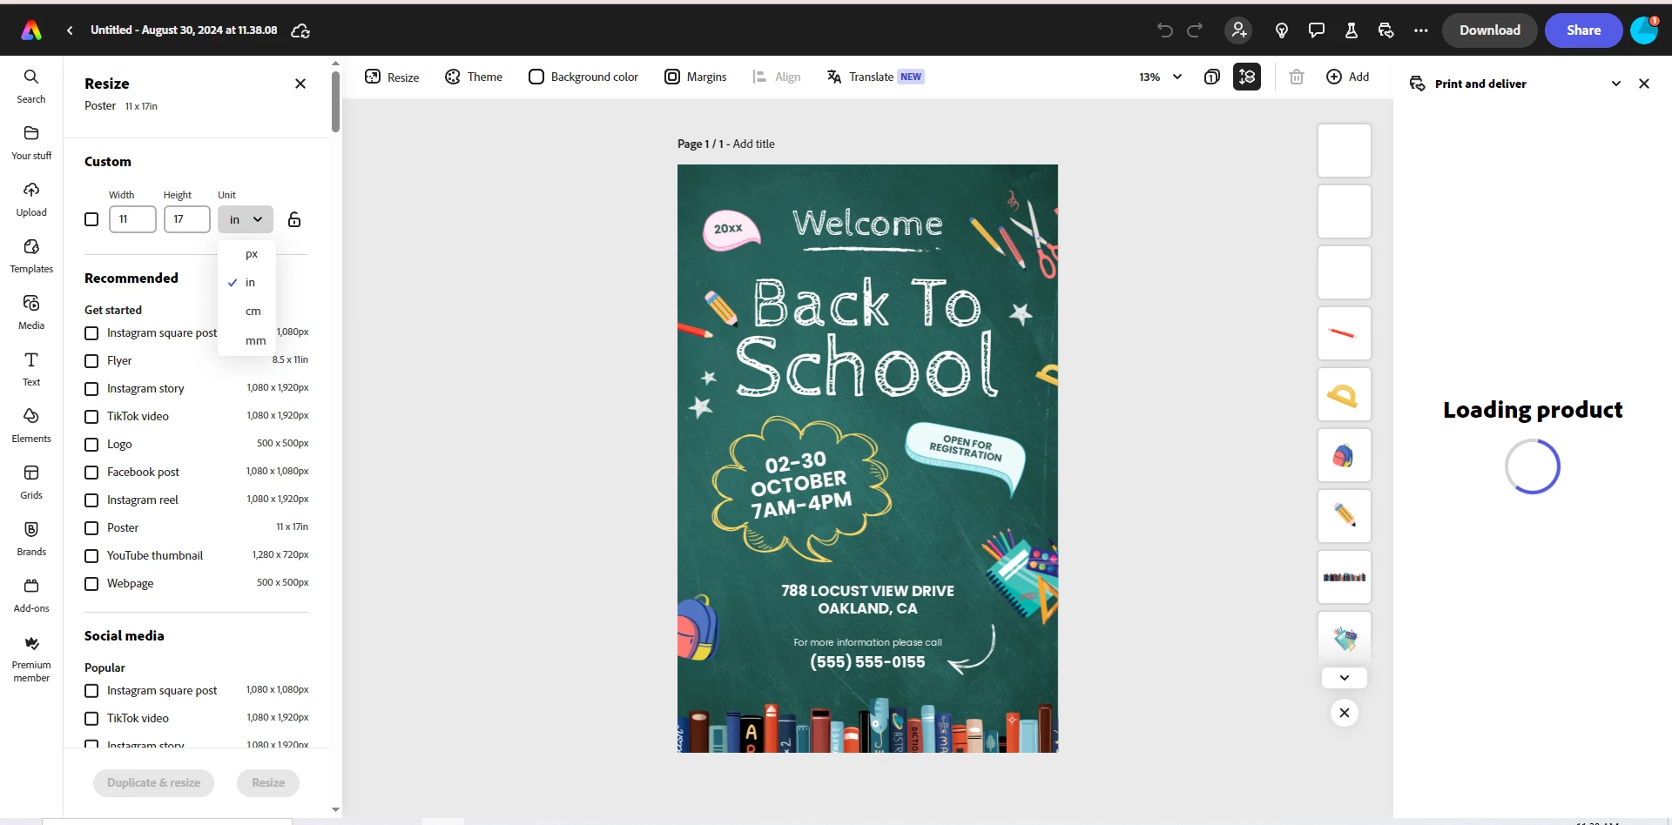Open the Translate feature
The image size is (1672, 825).
coord(875,77)
